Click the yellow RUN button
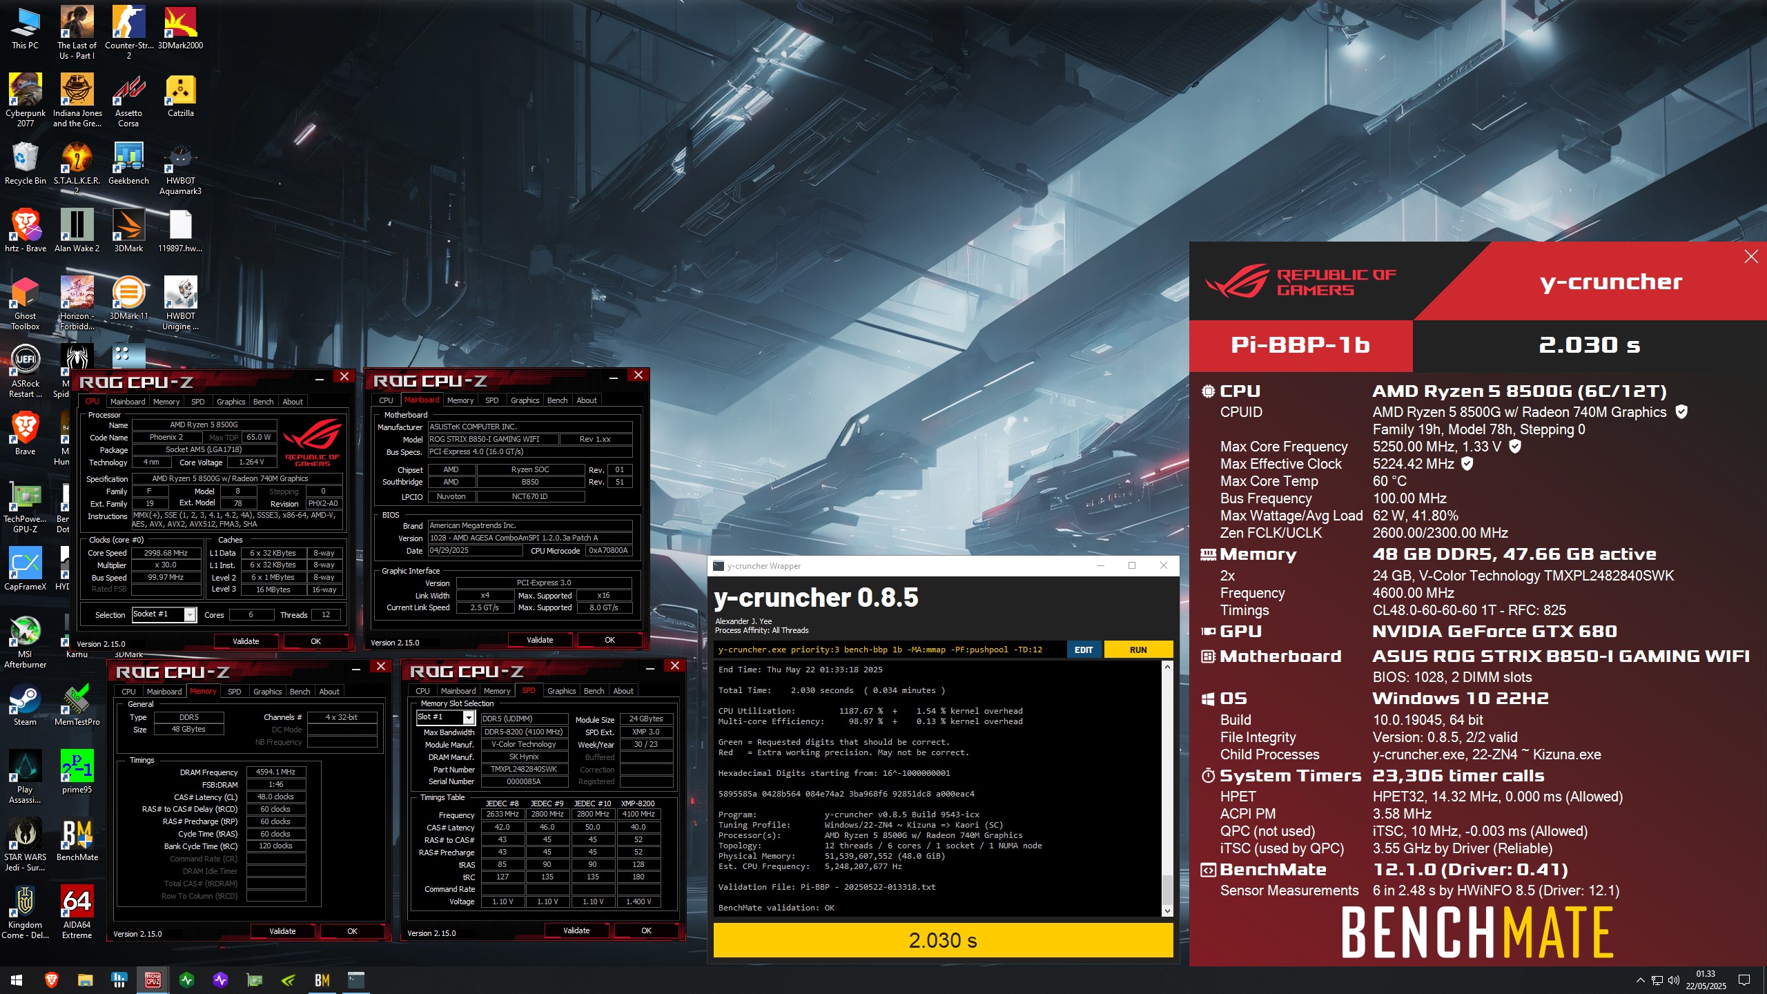The height and width of the screenshot is (994, 1767). [1138, 650]
